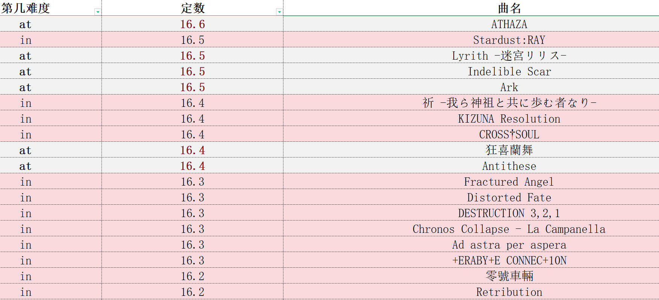Select the Distorted Fate cell

click(x=471, y=197)
